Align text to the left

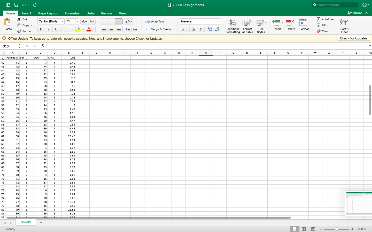pos(104,29)
